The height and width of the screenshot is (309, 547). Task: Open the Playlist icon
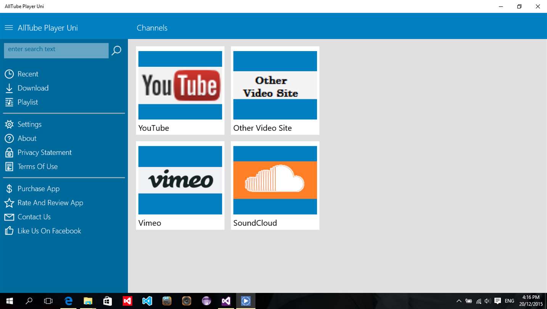point(9,102)
